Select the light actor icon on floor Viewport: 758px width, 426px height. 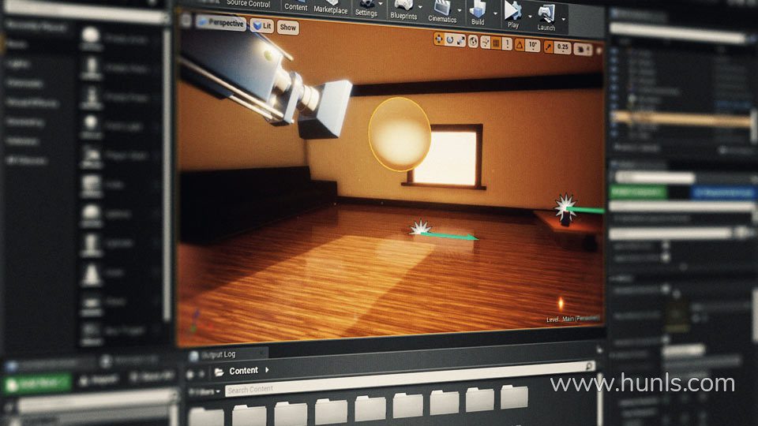click(x=420, y=227)
